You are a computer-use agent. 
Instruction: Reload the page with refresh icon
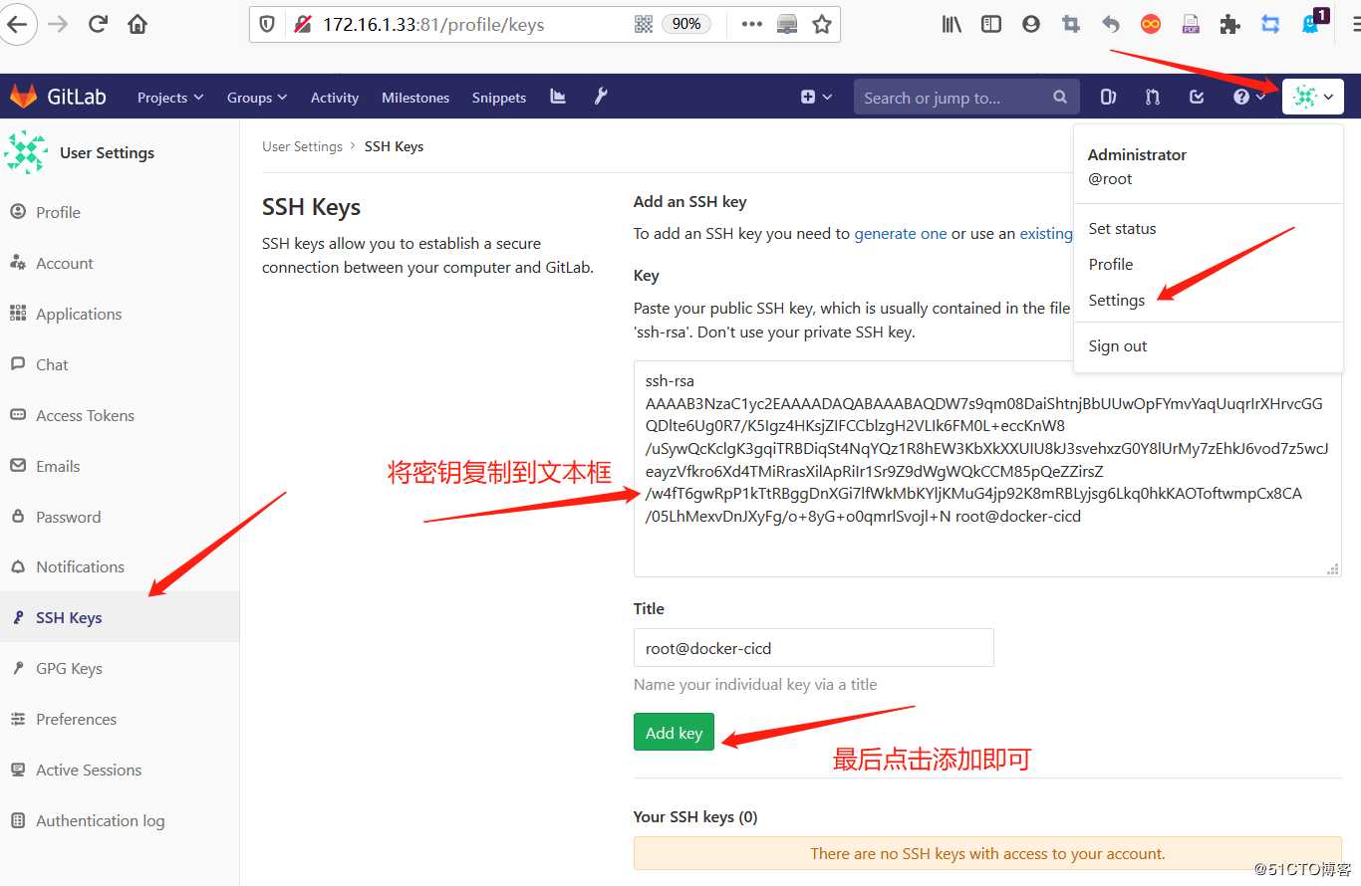(x=98, y=25)
